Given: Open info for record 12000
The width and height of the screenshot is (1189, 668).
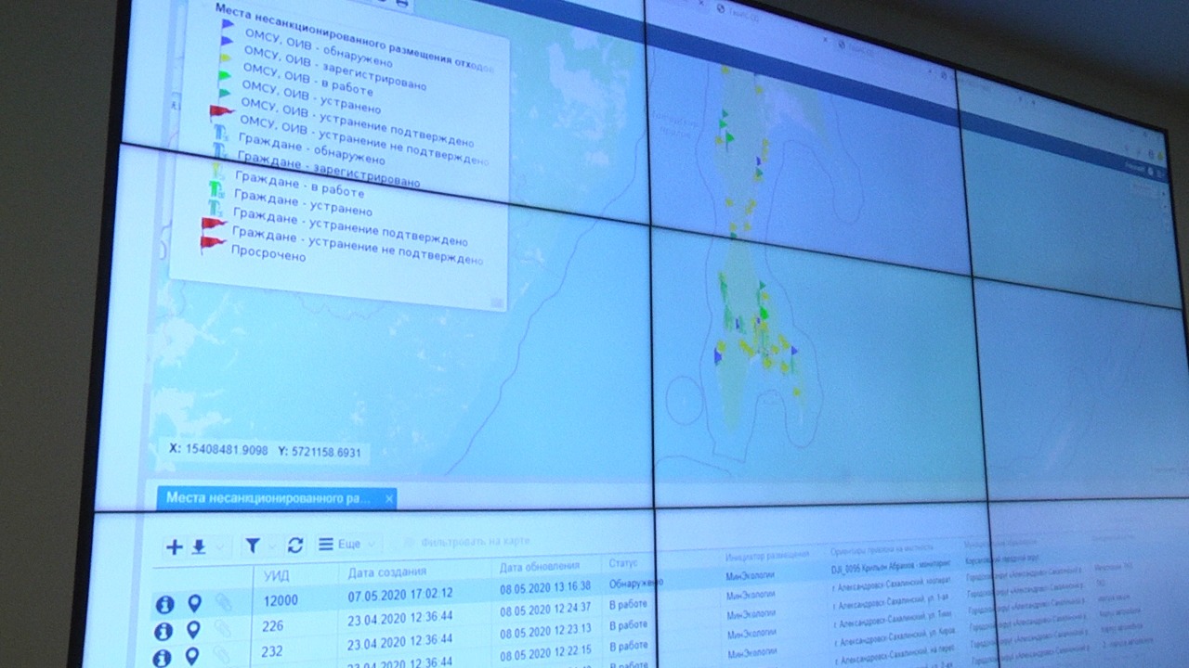Looking at the screenshot, I should coord(164,605).
